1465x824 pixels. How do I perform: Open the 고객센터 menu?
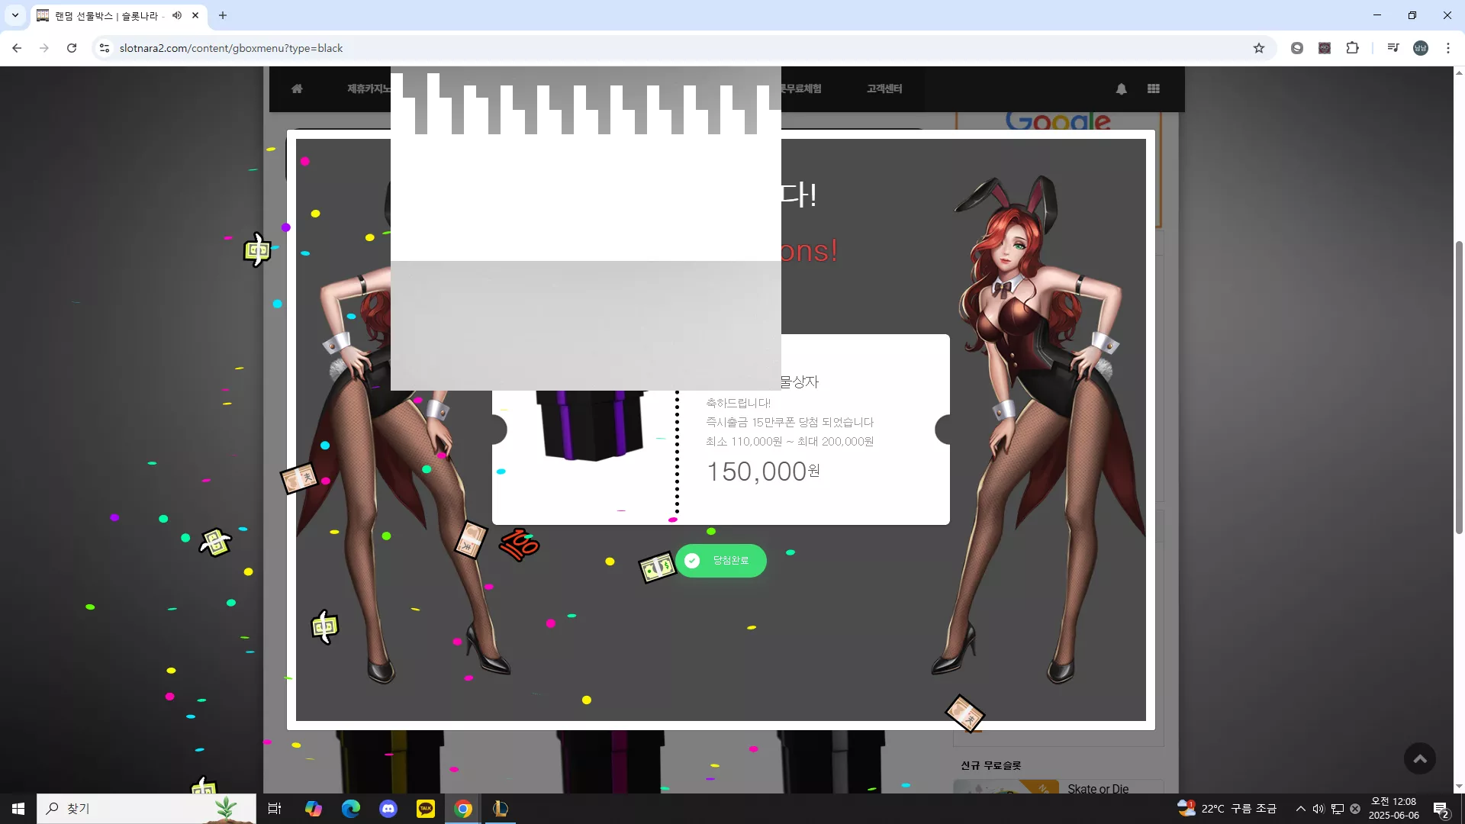point(884,89)
